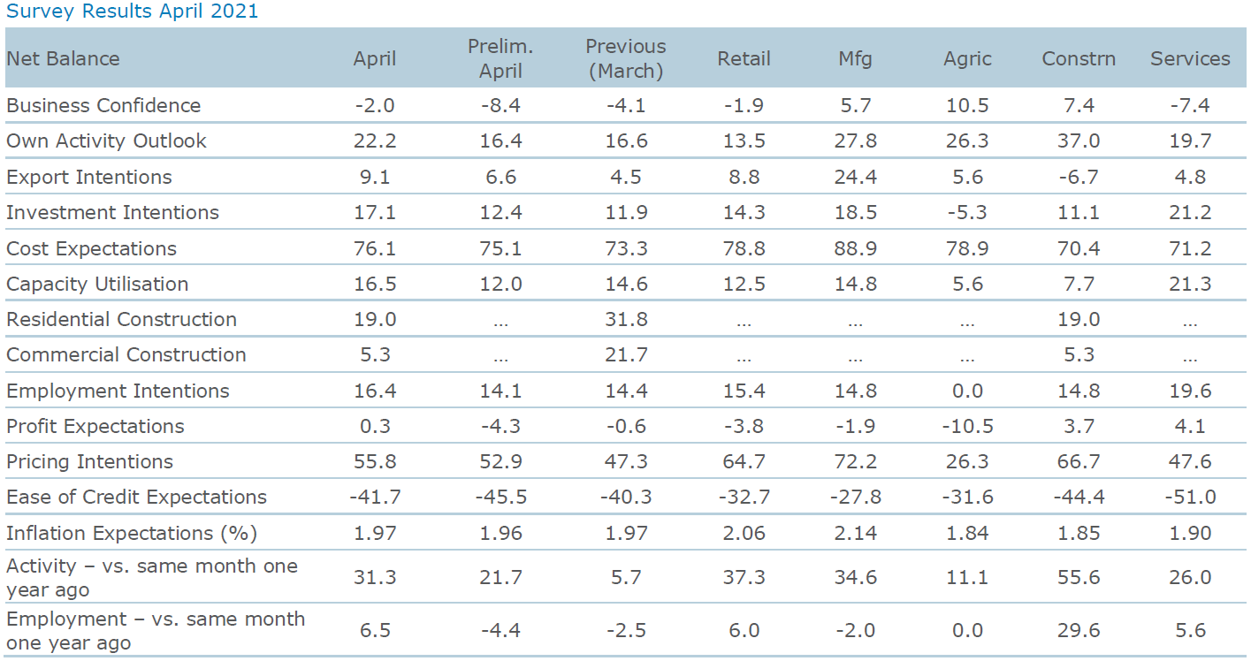Select the Ease of Credit Services value -51.0
Viewport: 1251px width, 661px height.
pos(1190,498)
